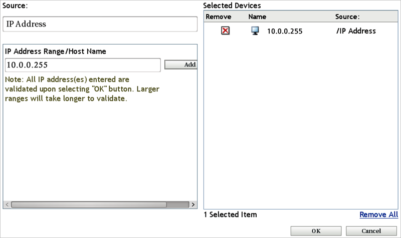Confirm the selection with OK
This screenshot has height=238, width=401.
click(316, 231)
